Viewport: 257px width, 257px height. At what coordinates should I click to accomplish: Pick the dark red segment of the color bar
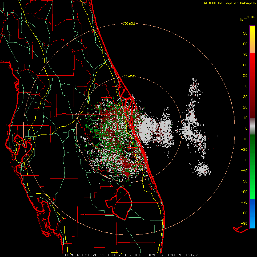click(x=252, y=102)
